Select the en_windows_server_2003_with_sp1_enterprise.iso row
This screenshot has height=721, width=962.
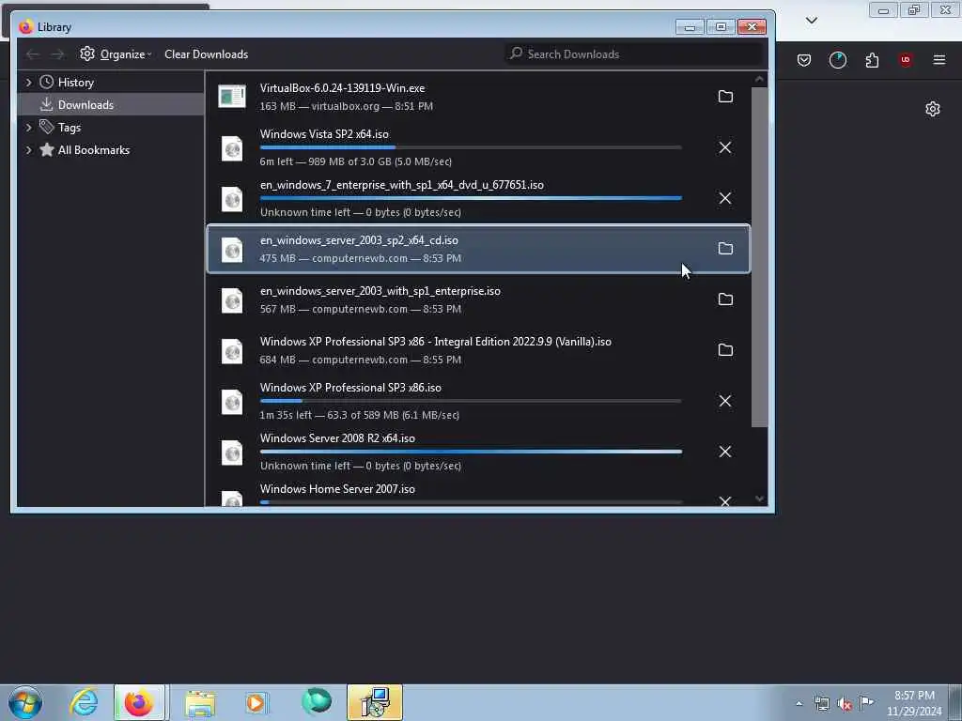pos(478,299)
